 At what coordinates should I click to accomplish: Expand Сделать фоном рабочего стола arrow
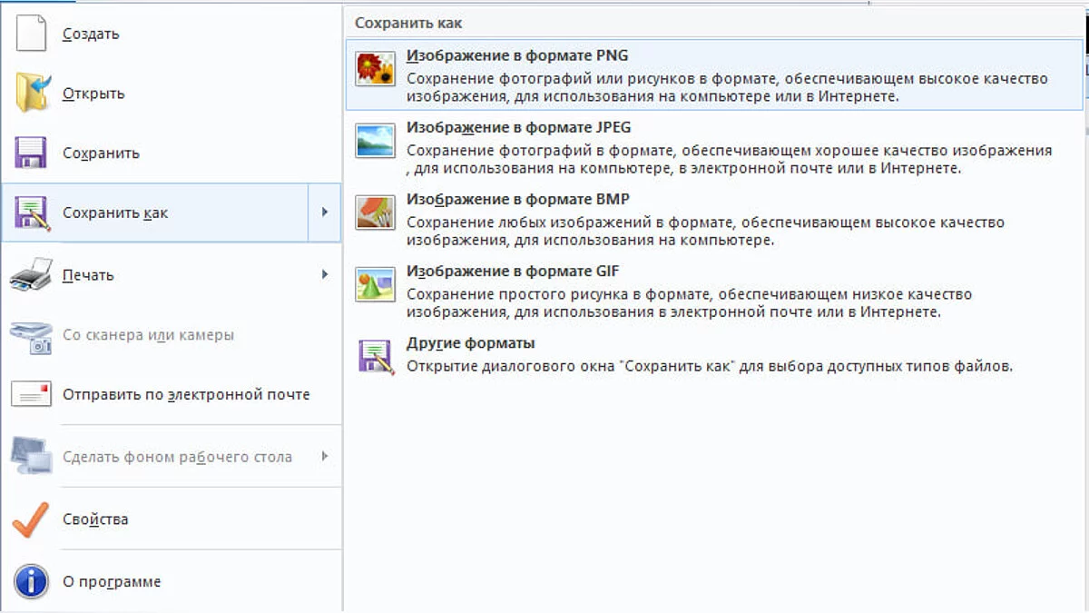(x=325, y=456)
